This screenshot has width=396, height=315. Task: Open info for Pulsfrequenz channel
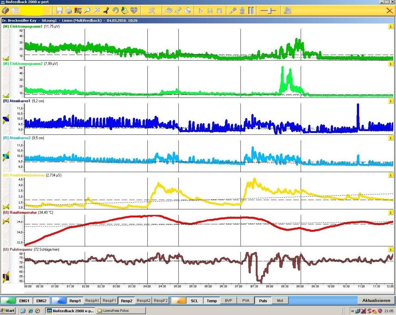pos(390,250)
